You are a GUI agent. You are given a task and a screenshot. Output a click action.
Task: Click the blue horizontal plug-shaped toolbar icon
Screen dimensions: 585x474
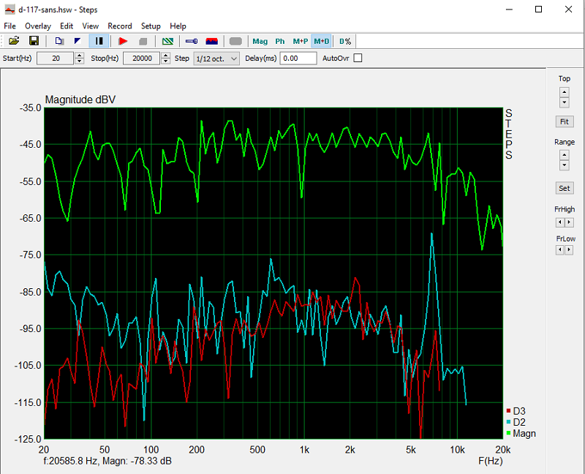coord(192,41)
